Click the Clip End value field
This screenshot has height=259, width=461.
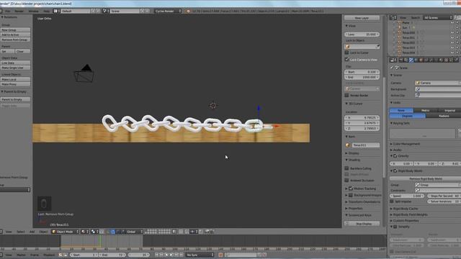(x=362, y=77)
